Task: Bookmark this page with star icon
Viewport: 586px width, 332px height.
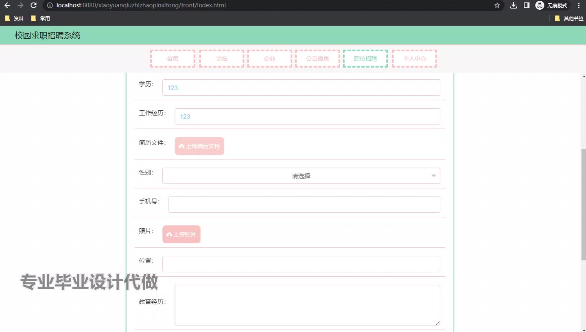Action: point(497,5)
